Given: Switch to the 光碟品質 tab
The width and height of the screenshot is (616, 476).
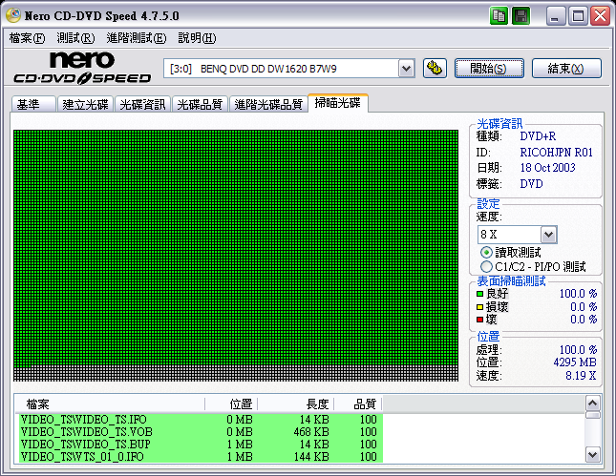Looking at the screenshot, I should (200, 104).
